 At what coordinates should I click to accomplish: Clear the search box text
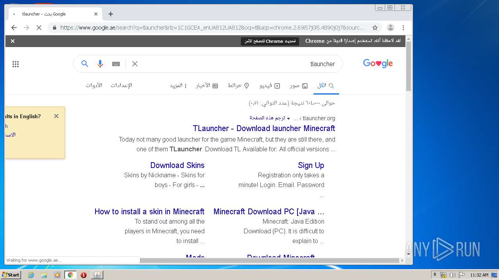tap(135, 64)
